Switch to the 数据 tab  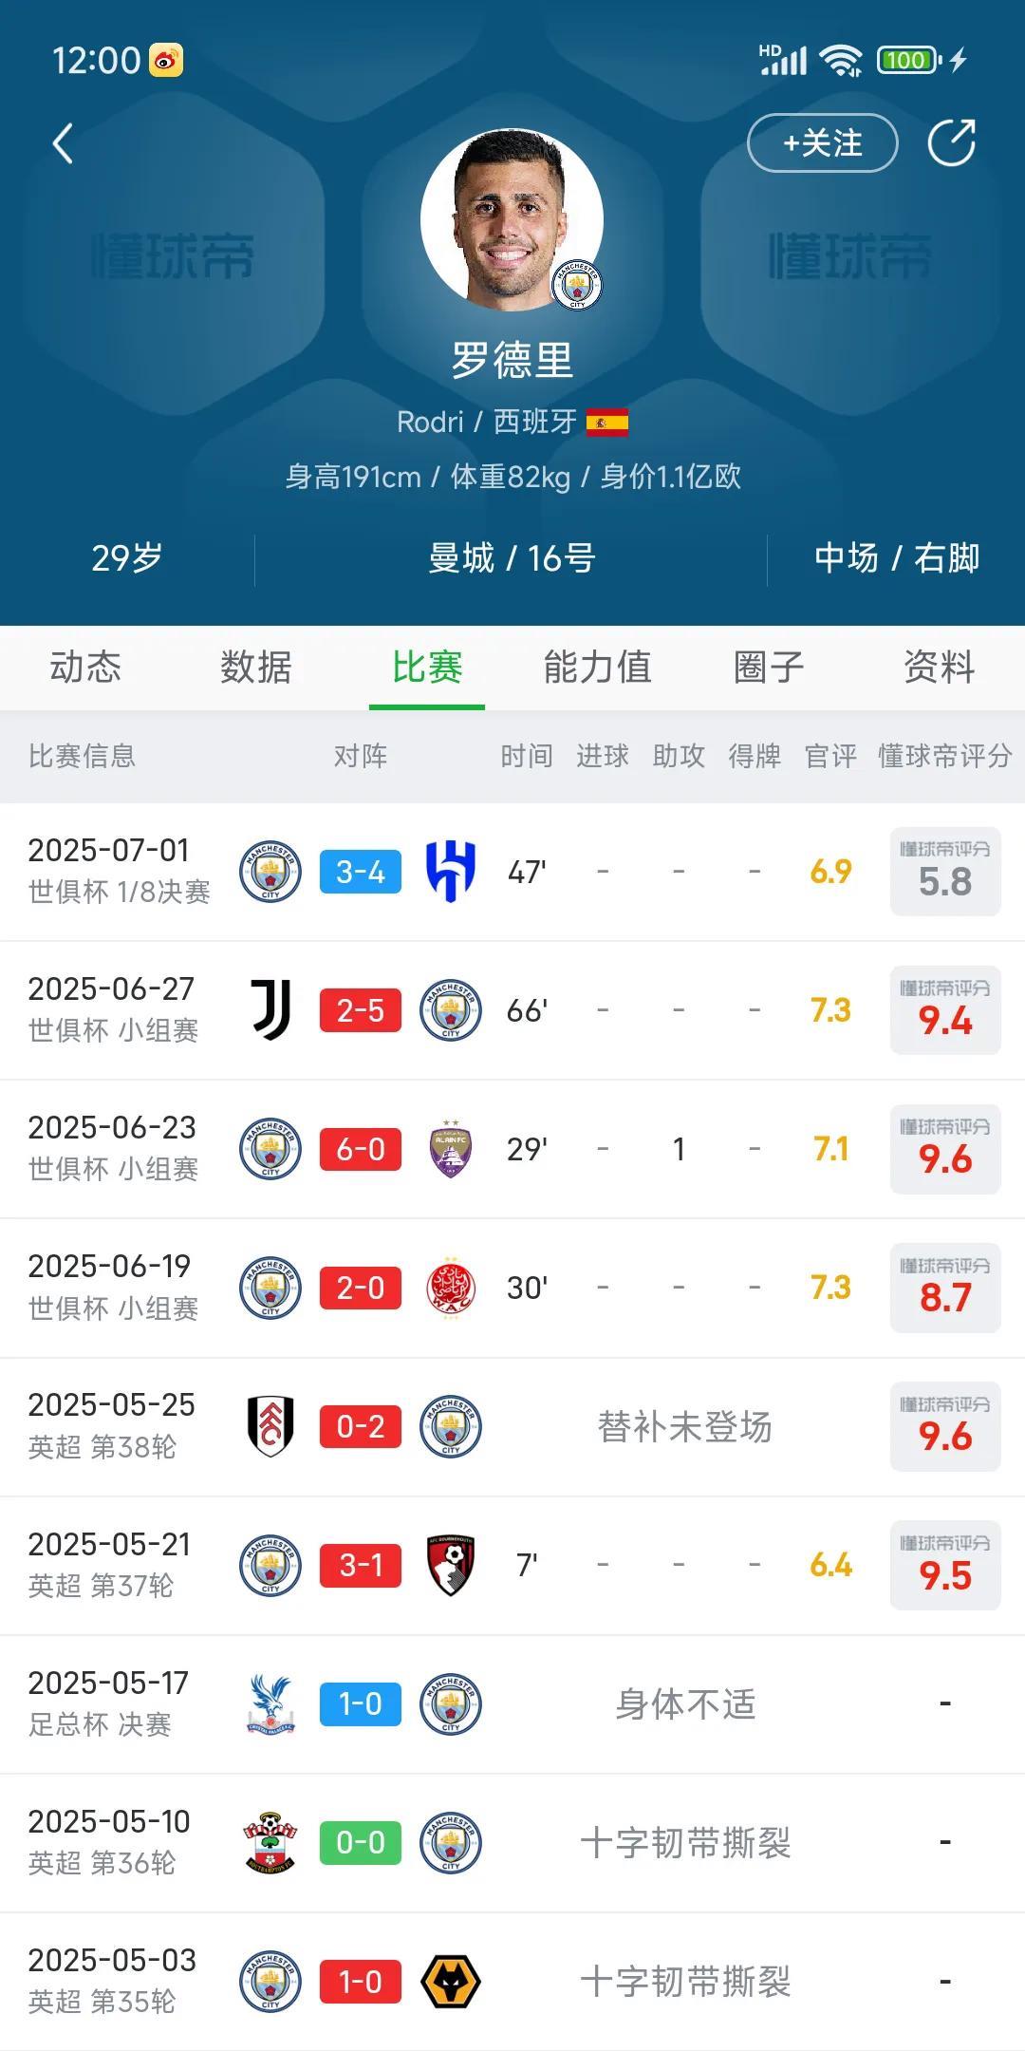(x=256, y=668)
